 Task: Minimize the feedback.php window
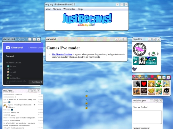point(152,101)
